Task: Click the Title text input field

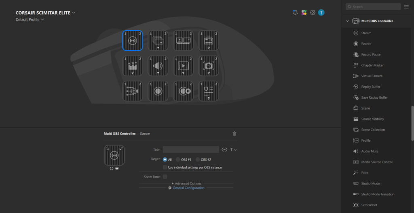Action: [x=191, y=149]
